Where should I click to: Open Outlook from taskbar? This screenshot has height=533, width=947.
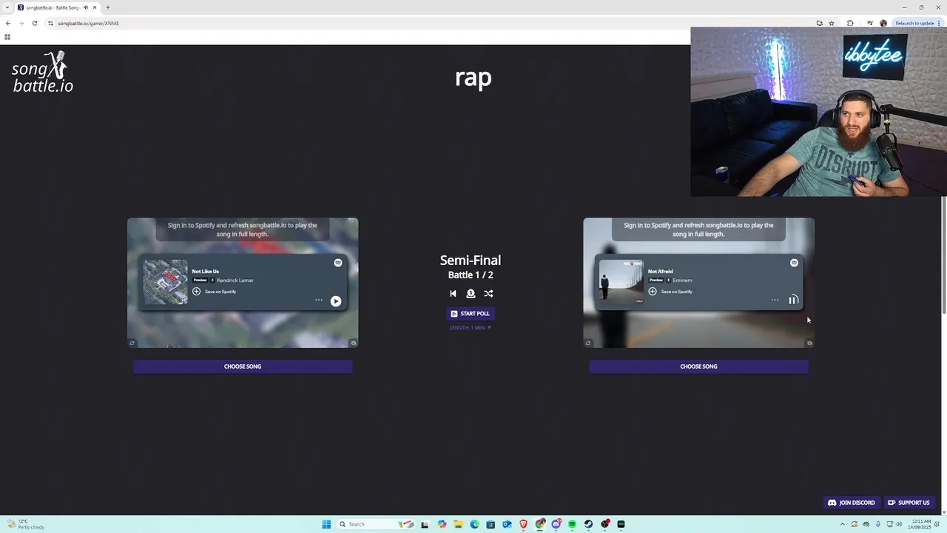click(x=507, y=524)
